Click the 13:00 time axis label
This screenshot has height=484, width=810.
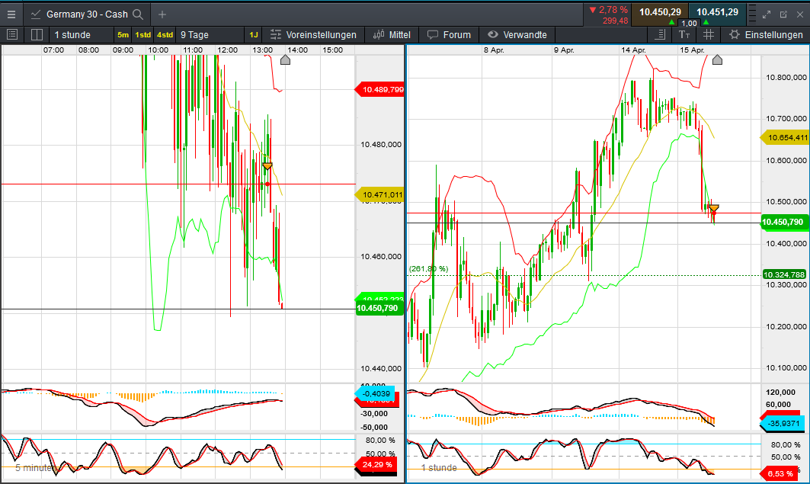coord(262,50)
